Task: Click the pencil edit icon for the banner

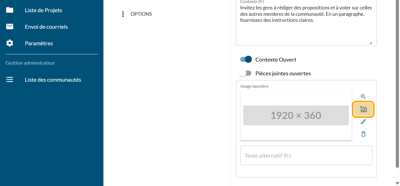Action: click(363, 122)
